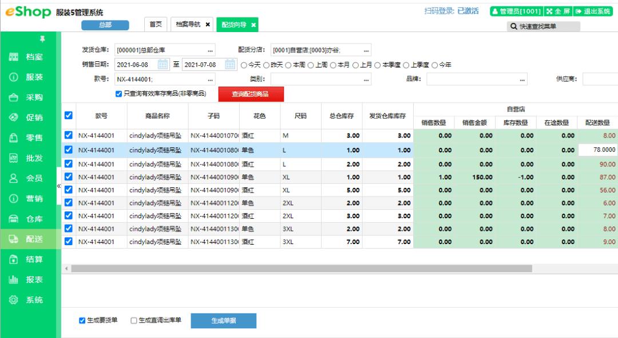
Task: Select the 采购 (Purchasing) module icon
Action: [27, 98]
